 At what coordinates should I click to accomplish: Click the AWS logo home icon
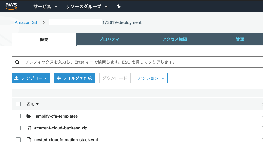11,6
